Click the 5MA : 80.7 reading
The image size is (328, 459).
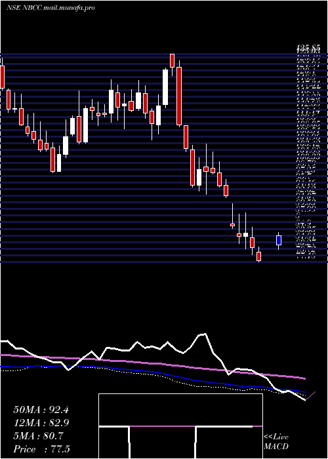point(39,436)
